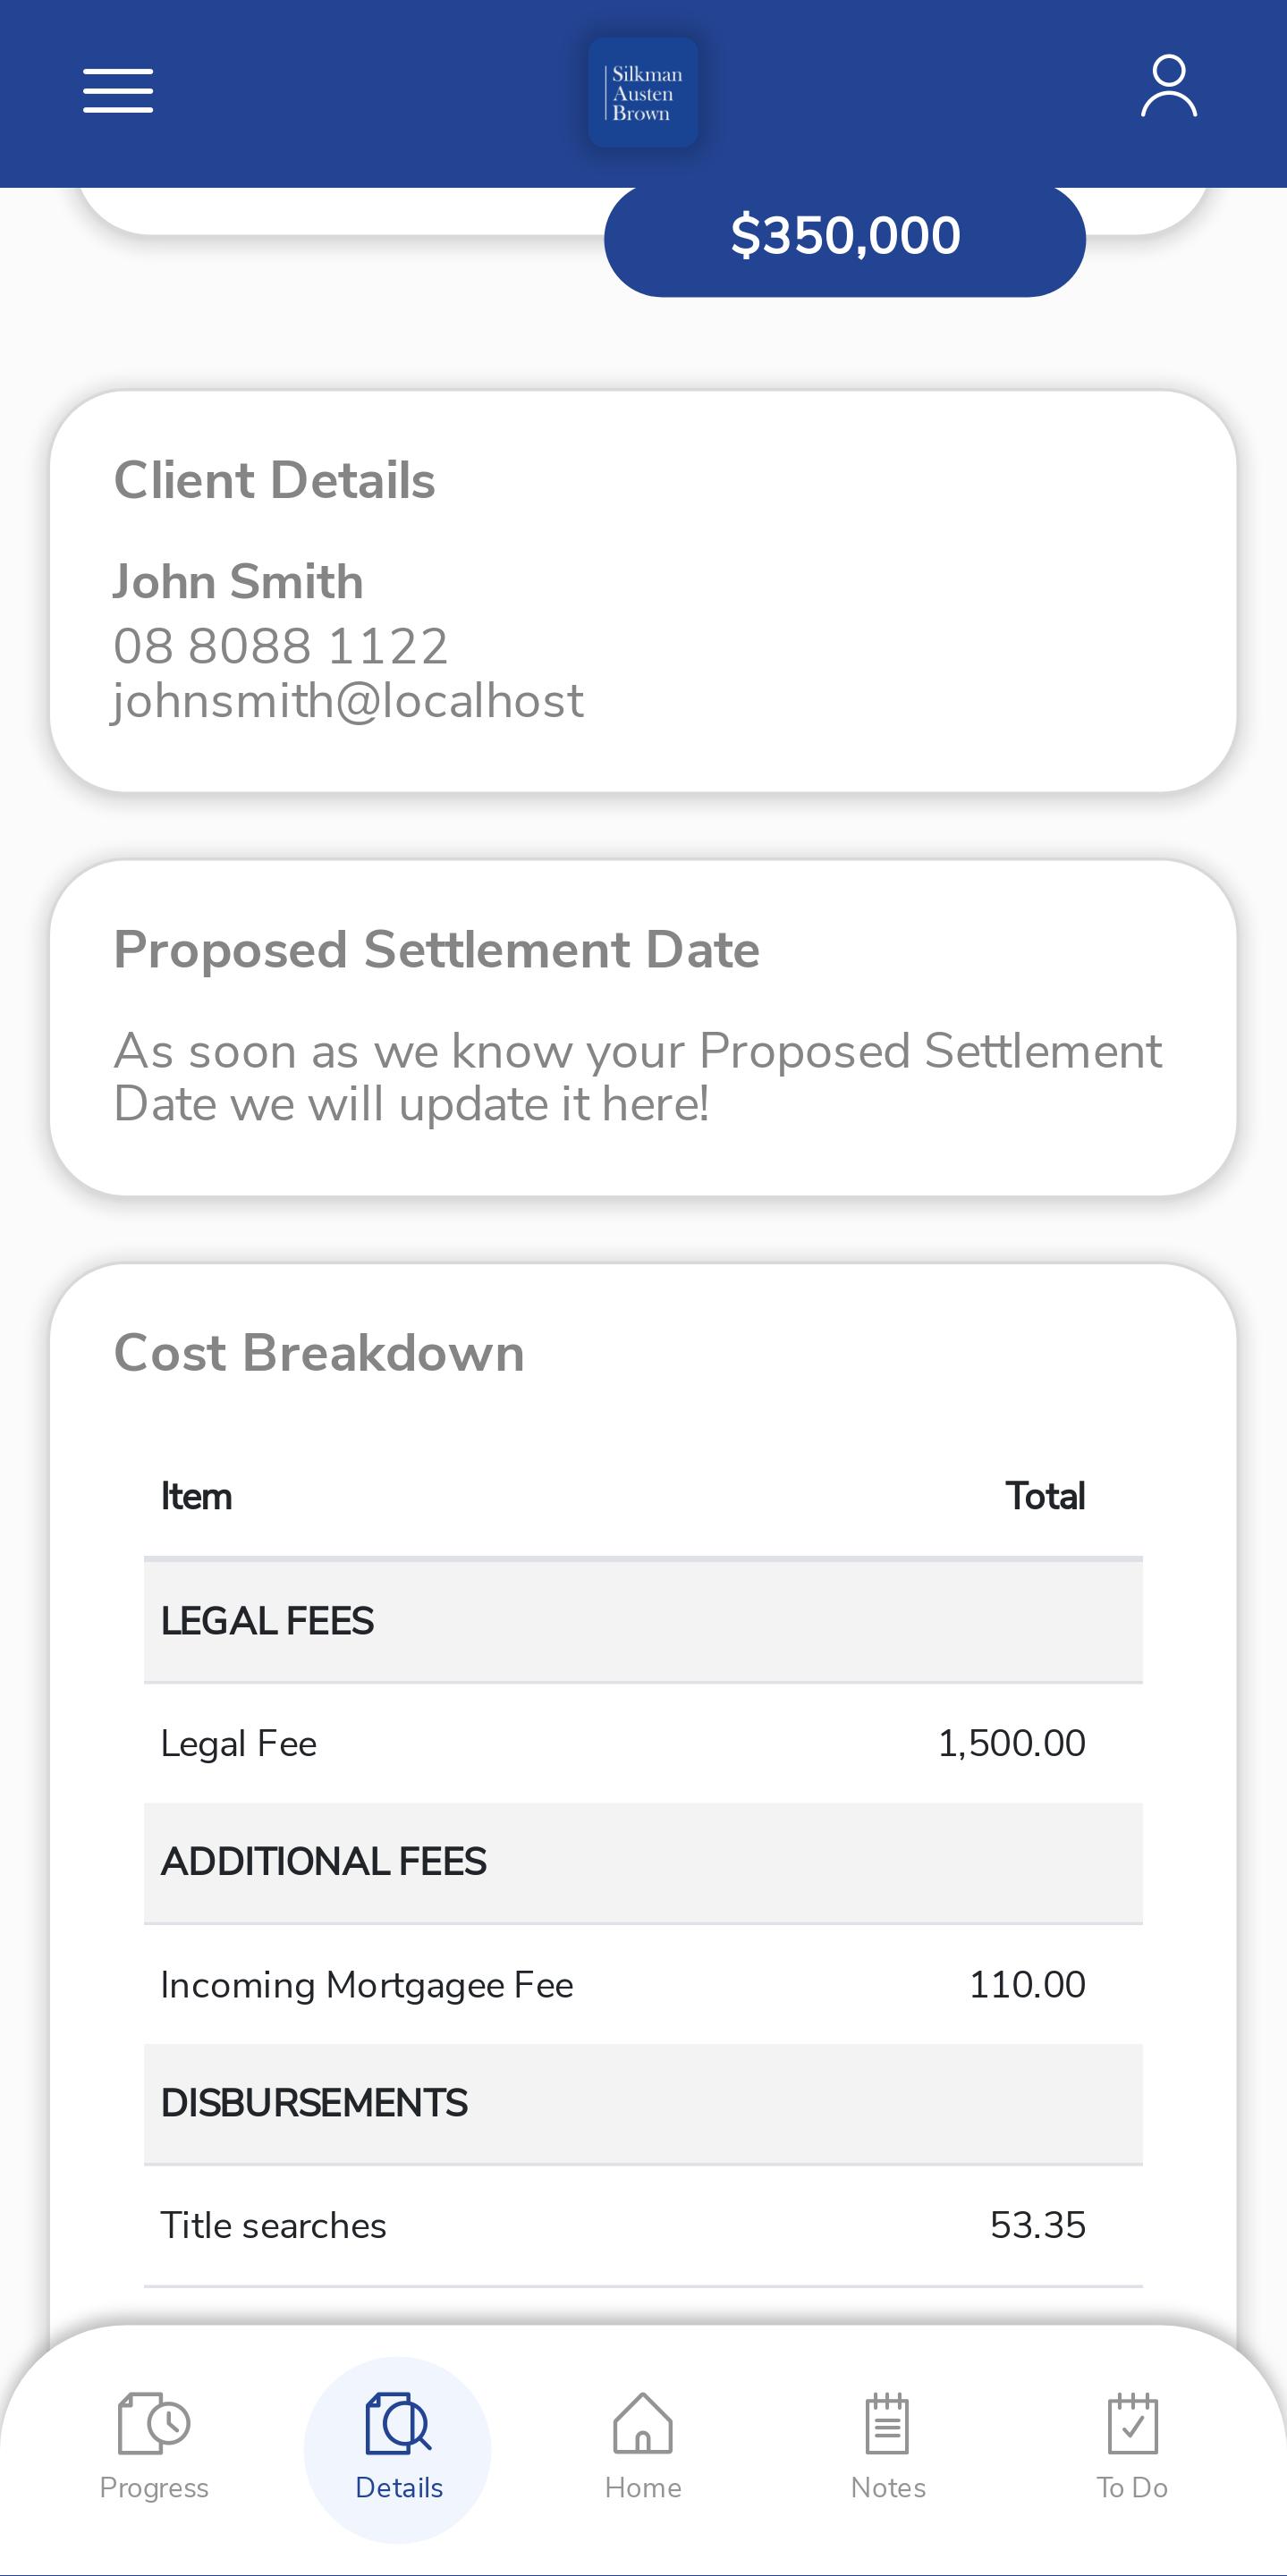
Task: Tap the $350,000 price badge
Action: (x=845, y=238)
